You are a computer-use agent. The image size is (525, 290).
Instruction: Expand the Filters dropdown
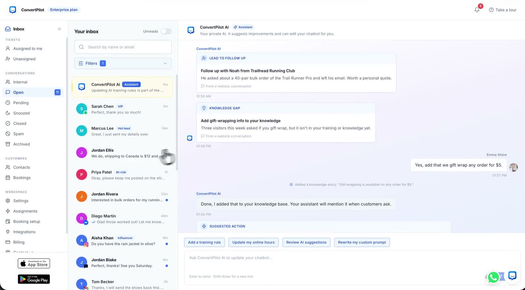coord(123,63)
